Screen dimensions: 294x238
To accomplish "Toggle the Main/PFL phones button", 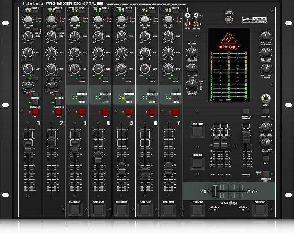I will point(266,112).
